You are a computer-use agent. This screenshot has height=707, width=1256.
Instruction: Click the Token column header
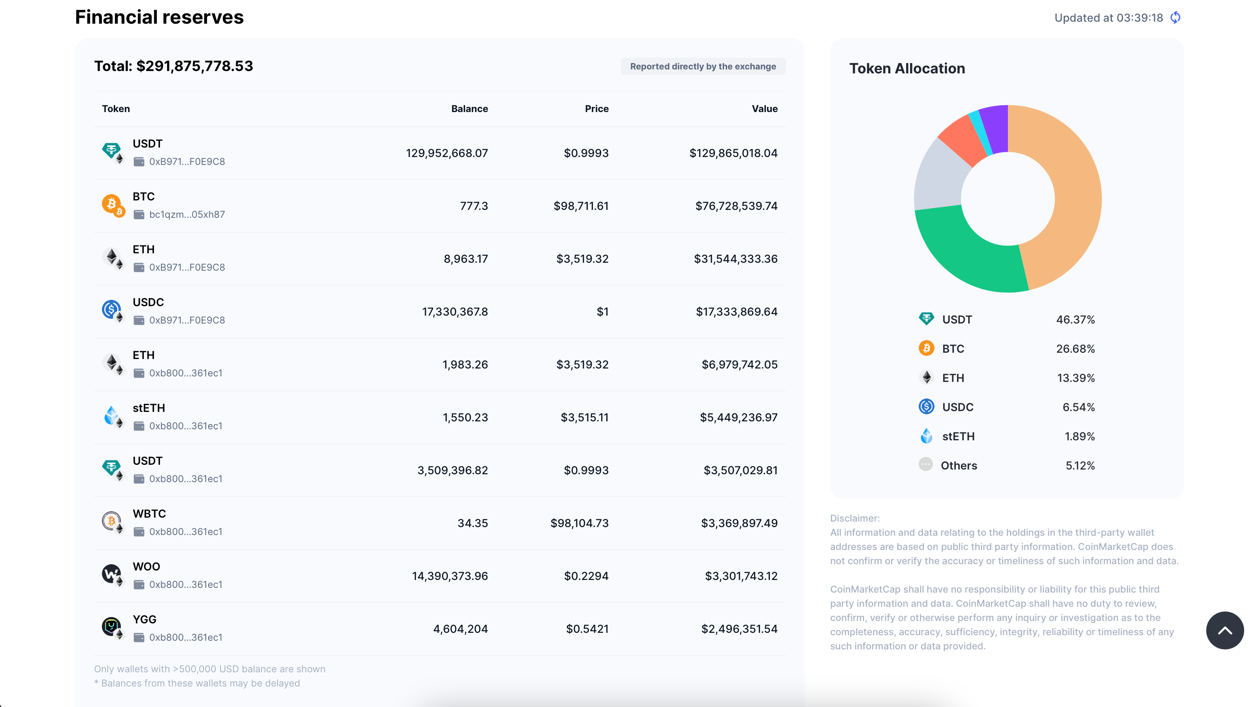coord(116,108)
